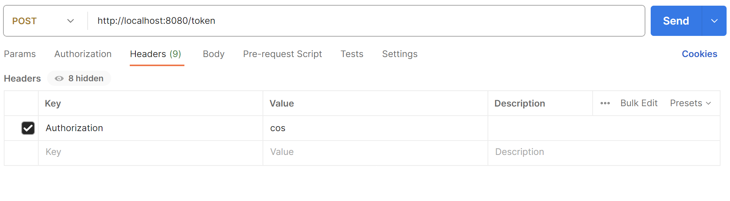This screenshot has height=201, width=730.
Task: Switch to the Settings tab
Action: pos(400,54)
